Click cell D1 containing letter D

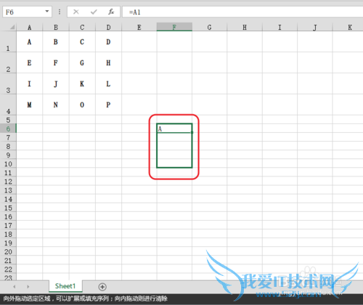tap(108, 42)
